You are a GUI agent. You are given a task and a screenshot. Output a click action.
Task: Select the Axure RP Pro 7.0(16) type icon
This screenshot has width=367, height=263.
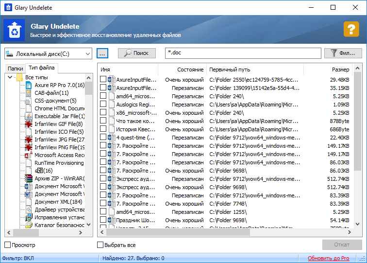(x=29, y=85)
